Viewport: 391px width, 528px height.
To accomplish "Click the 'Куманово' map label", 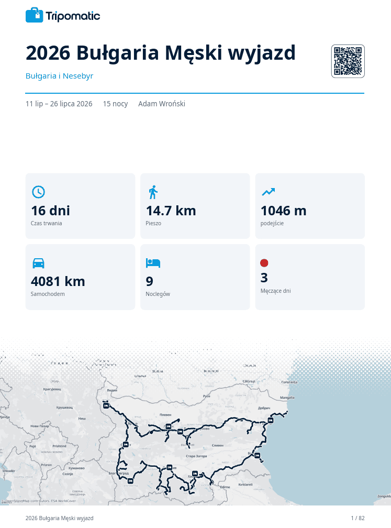I will pos(77,468).
